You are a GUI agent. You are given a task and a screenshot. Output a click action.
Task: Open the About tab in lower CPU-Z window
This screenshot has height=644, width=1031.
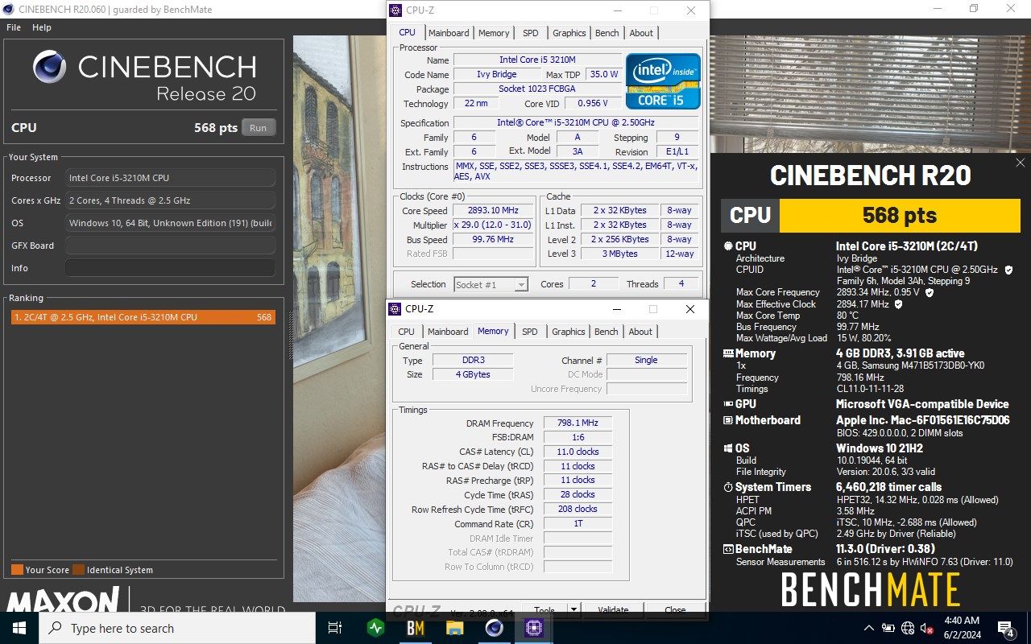pos(640,332)
